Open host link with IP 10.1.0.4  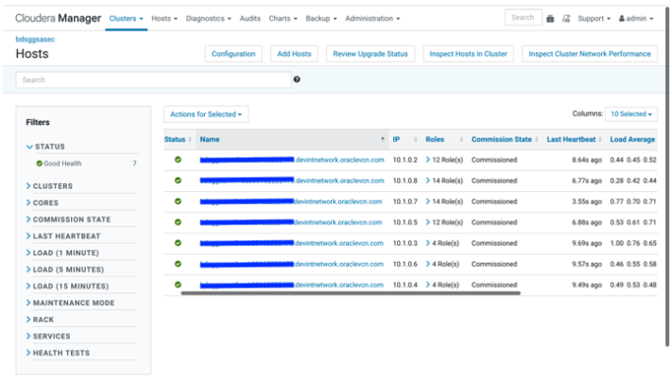click(x=291, y=285)
